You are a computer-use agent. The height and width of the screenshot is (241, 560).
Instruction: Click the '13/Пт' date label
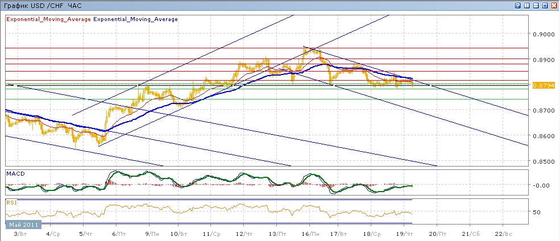(278, 234)
